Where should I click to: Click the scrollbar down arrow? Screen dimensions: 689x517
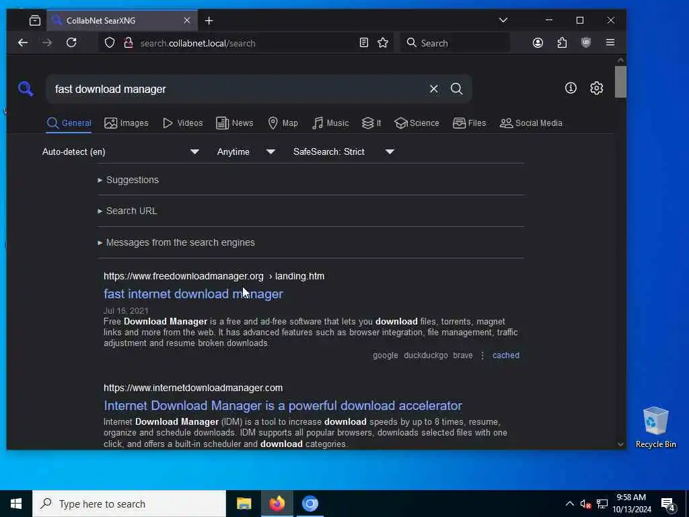click(x=620, y=444)
